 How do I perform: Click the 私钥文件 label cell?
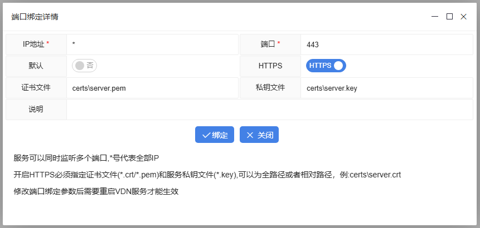tap(270, 87)
